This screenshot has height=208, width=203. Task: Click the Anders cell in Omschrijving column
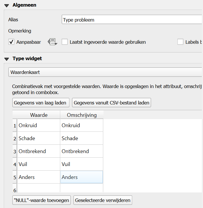81,177
